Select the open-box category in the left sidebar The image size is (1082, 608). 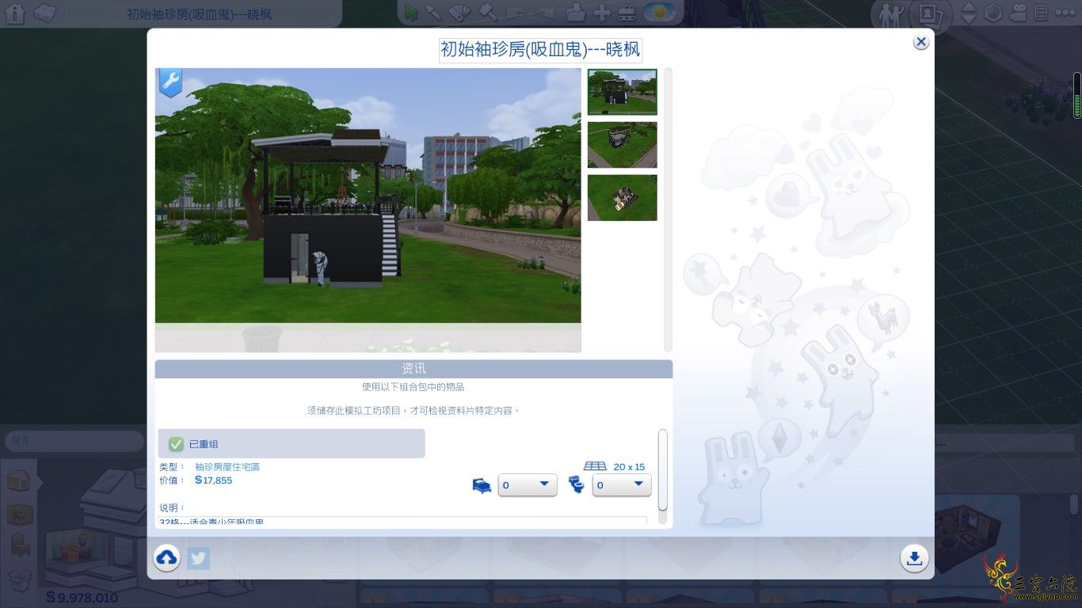coord(19,579)
